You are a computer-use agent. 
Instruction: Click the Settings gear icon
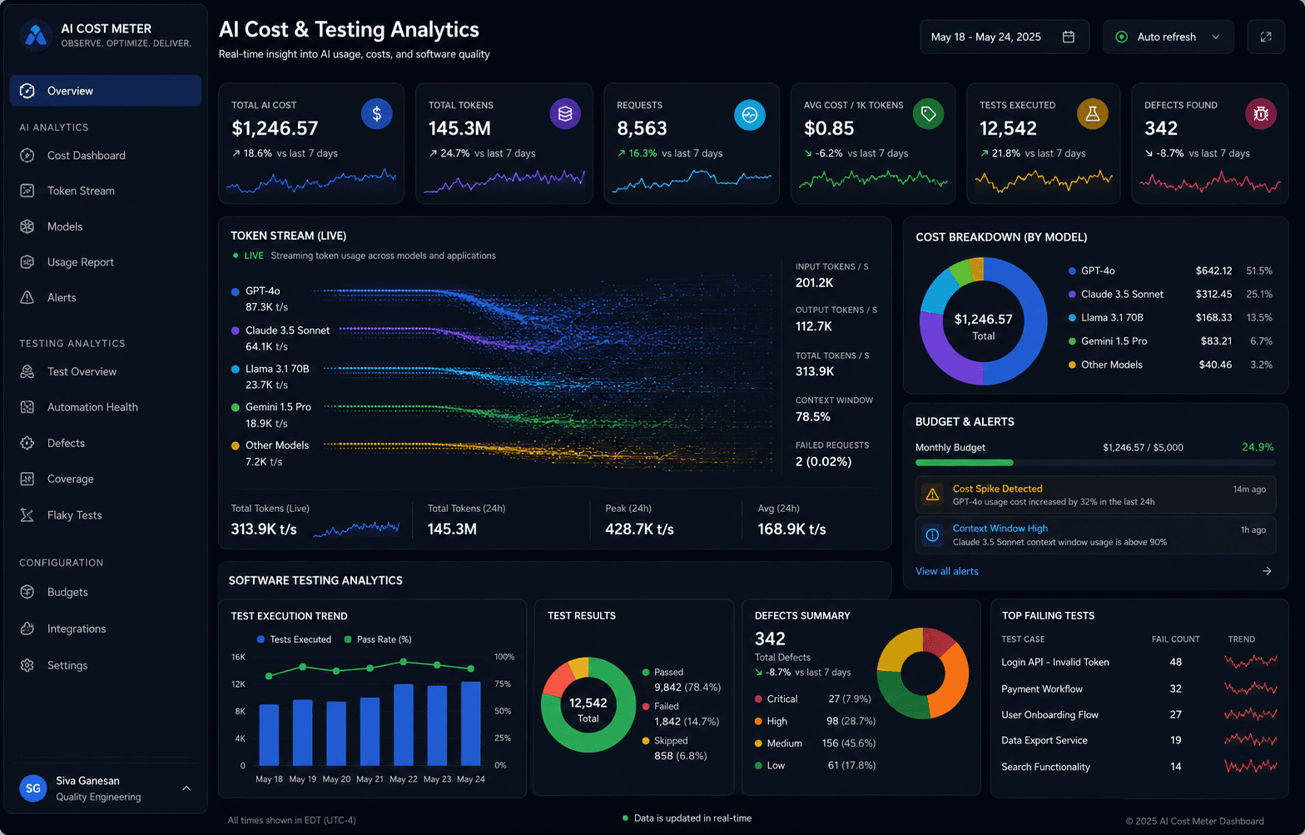(x=27, y=665)
